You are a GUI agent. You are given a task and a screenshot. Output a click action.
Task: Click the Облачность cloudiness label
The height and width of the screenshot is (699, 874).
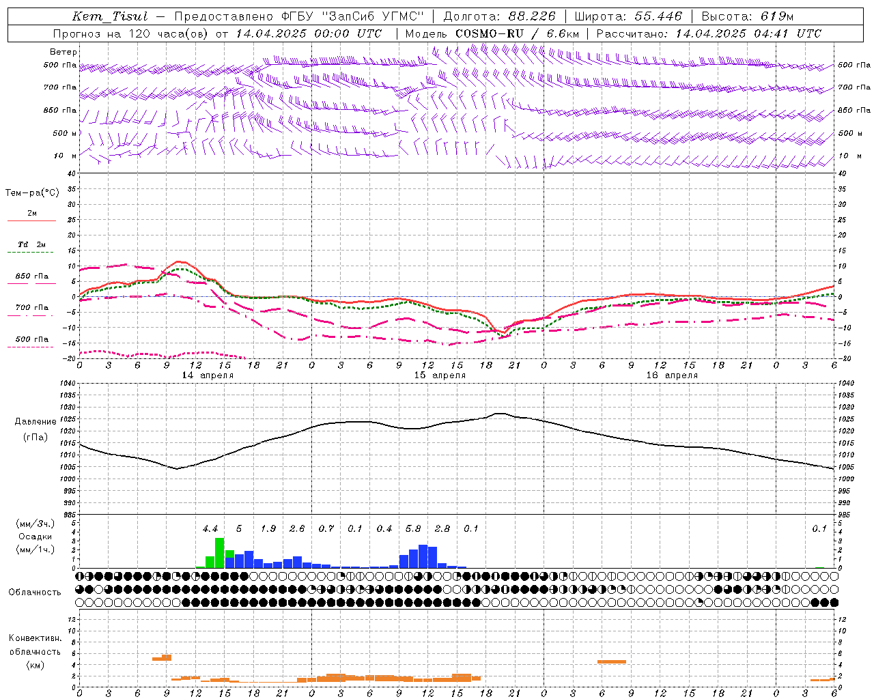35,593
